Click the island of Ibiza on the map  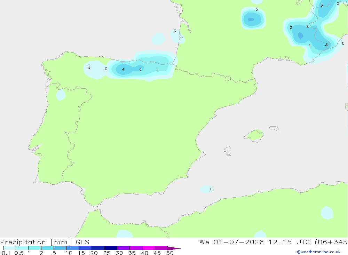pyautogui.click(x=227, y=150)
